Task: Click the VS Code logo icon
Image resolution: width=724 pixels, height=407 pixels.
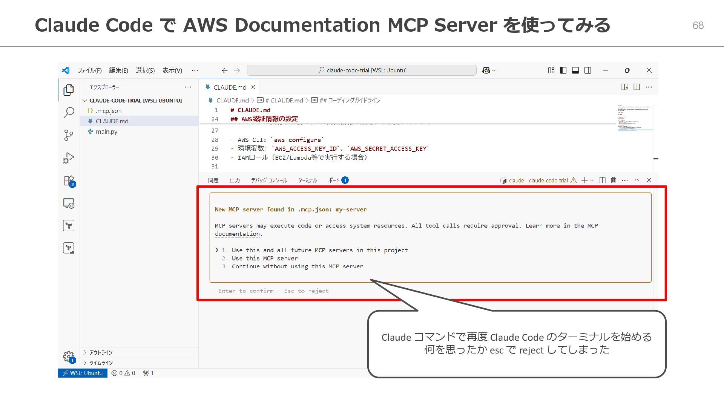Action: pyautogui.click(x=66, y=70)
